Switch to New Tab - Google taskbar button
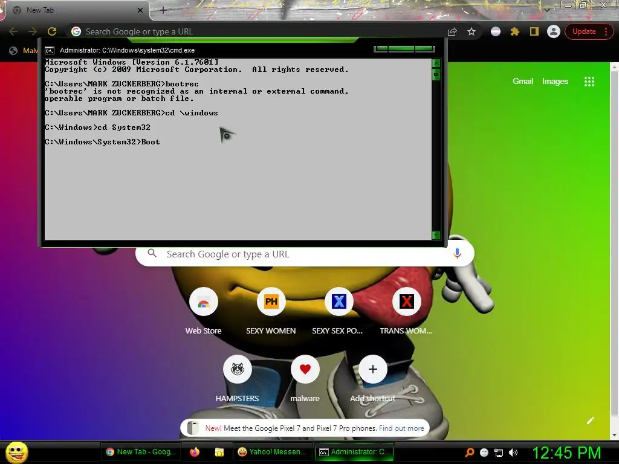 pyautogui.click(x=141, y=452)
